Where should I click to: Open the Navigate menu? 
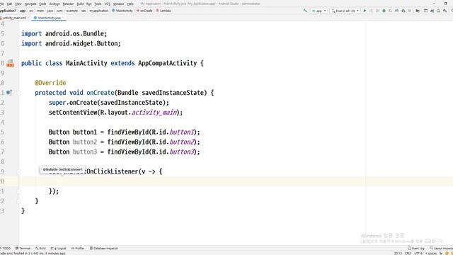point(30,4)
